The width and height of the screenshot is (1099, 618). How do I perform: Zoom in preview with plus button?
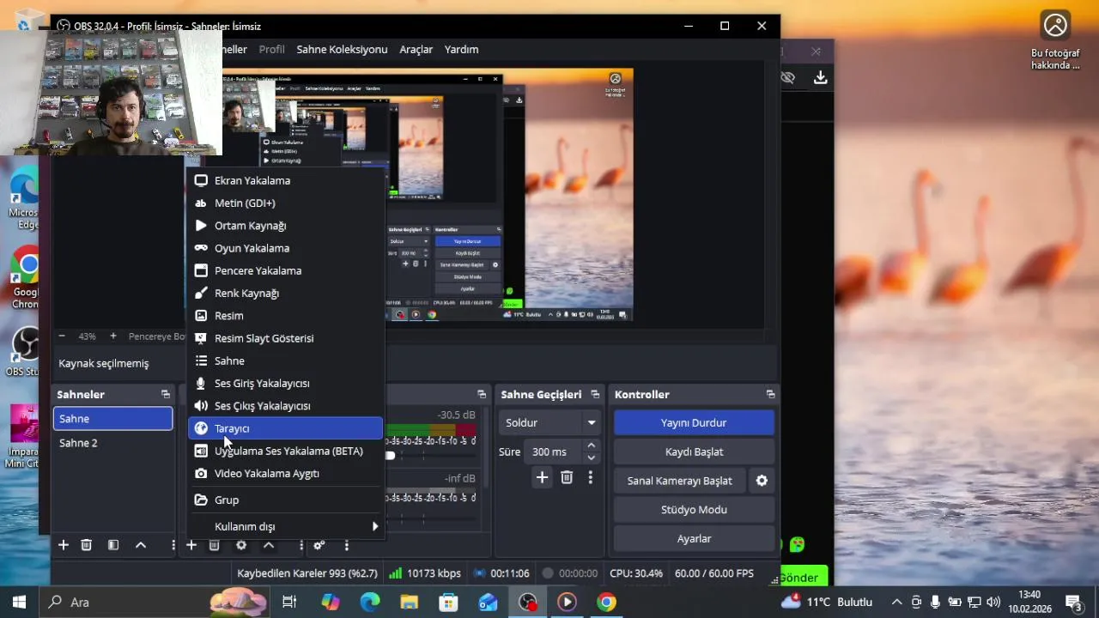pos(112,336)
